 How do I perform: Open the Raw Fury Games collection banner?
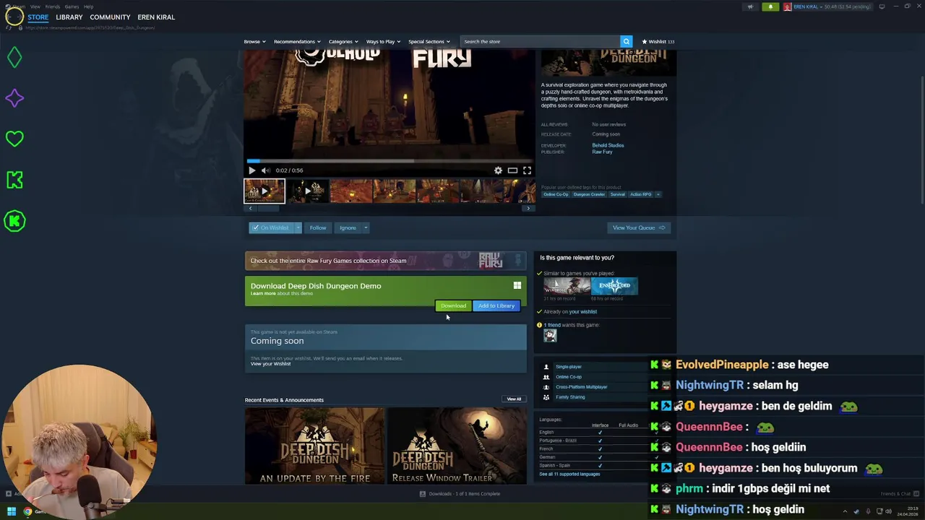tap(386, 261)
